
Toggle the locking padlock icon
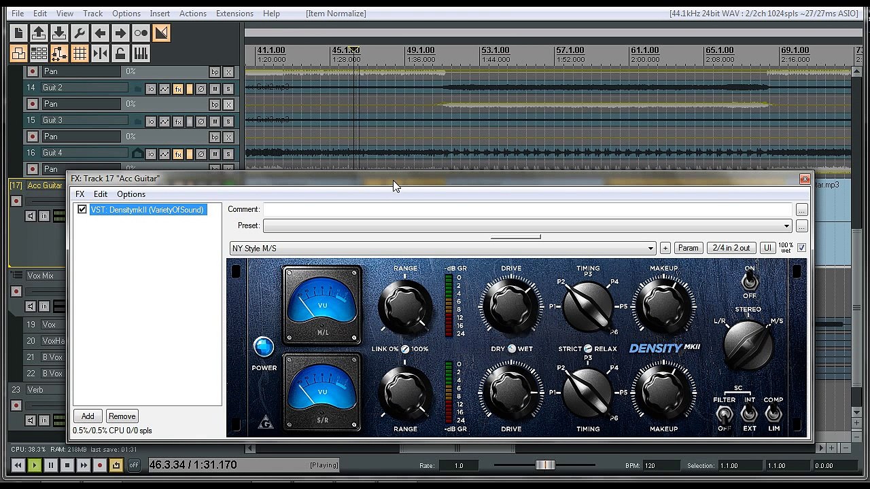120,54
